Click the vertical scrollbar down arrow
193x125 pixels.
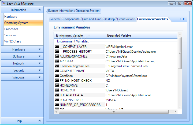(180, 107)
